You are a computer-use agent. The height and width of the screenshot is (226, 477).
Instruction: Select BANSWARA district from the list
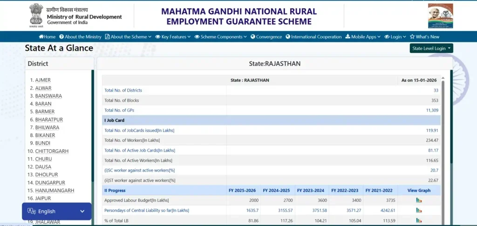click(48, 96)
